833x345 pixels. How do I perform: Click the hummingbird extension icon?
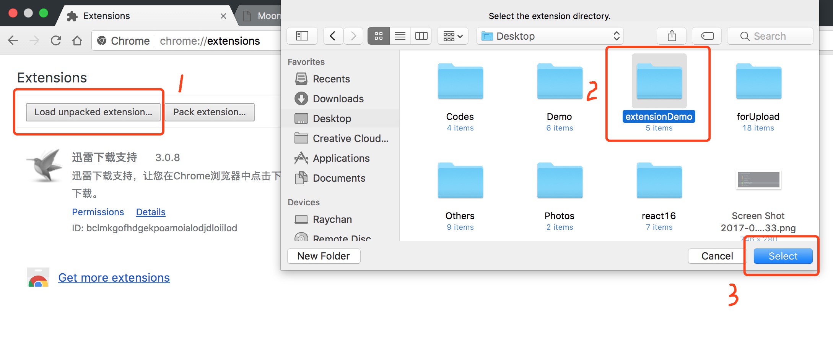45,166
